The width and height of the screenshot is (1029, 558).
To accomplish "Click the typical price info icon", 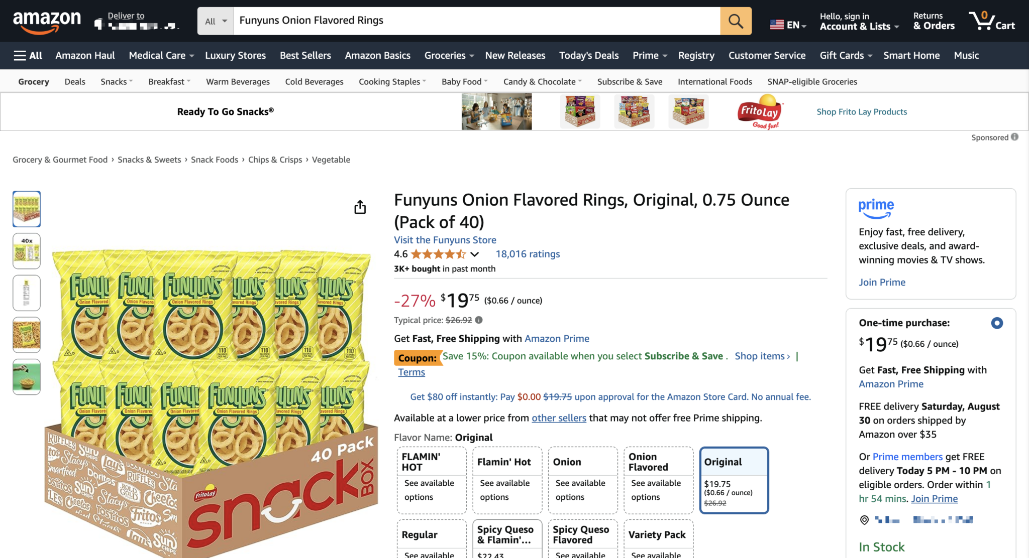I will pyautogui.click(x=478, y=320).
